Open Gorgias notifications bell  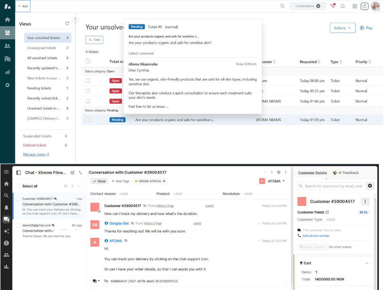tap(7, 207)
